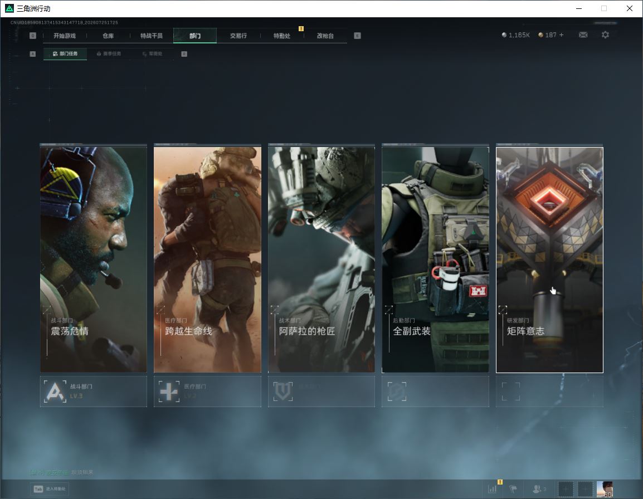Click the E key icon after 改枪台

point(357,36)
